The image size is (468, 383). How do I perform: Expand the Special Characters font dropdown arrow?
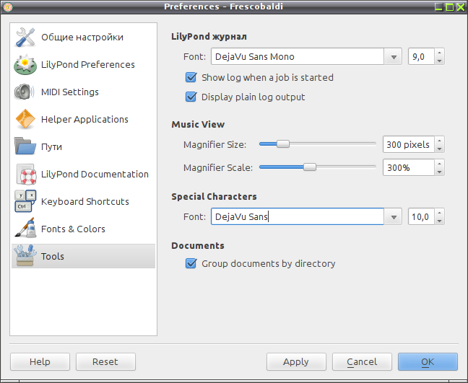click(394, 216)
